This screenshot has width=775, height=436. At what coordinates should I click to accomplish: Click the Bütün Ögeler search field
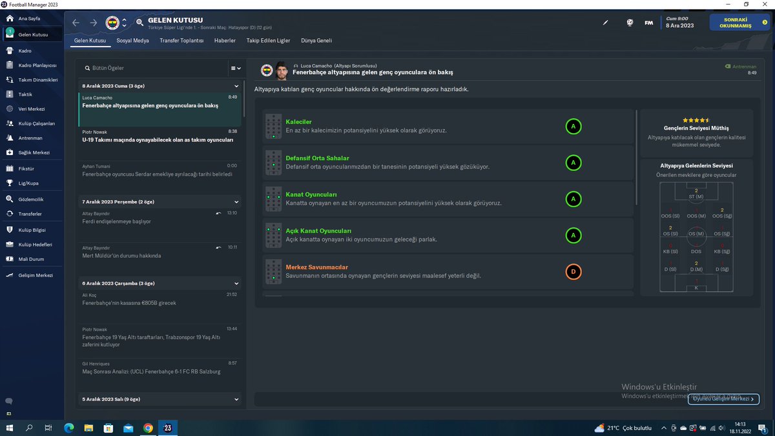[x=155, y=68]
